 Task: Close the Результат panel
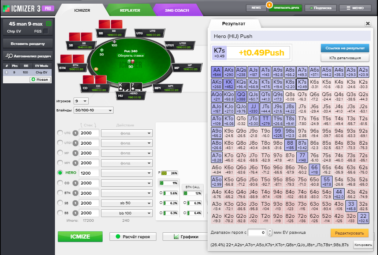point(368,23)
